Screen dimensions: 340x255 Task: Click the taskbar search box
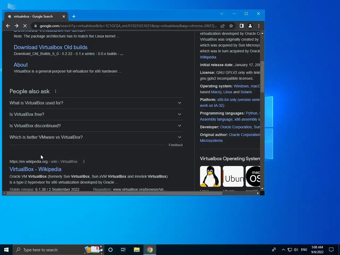[58, 250]
